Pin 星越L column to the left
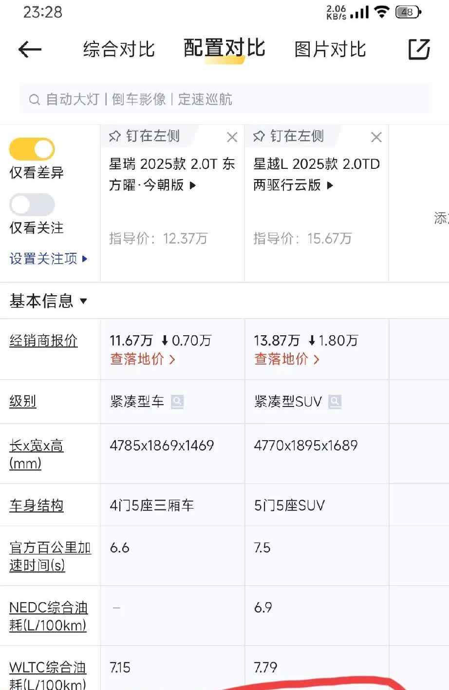 [289, 136]
